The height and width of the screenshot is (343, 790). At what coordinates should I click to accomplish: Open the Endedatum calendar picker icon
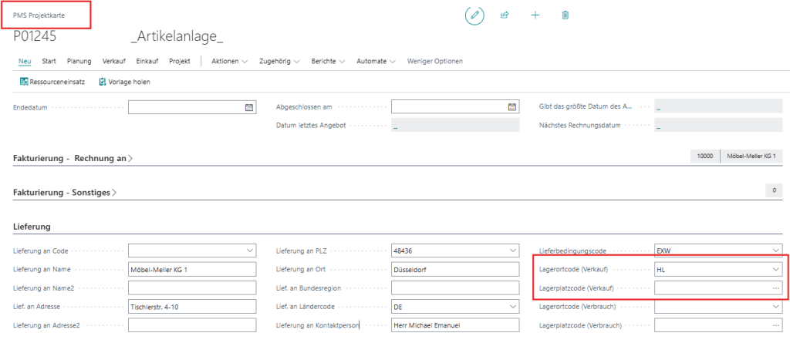(x=249, y=107)
